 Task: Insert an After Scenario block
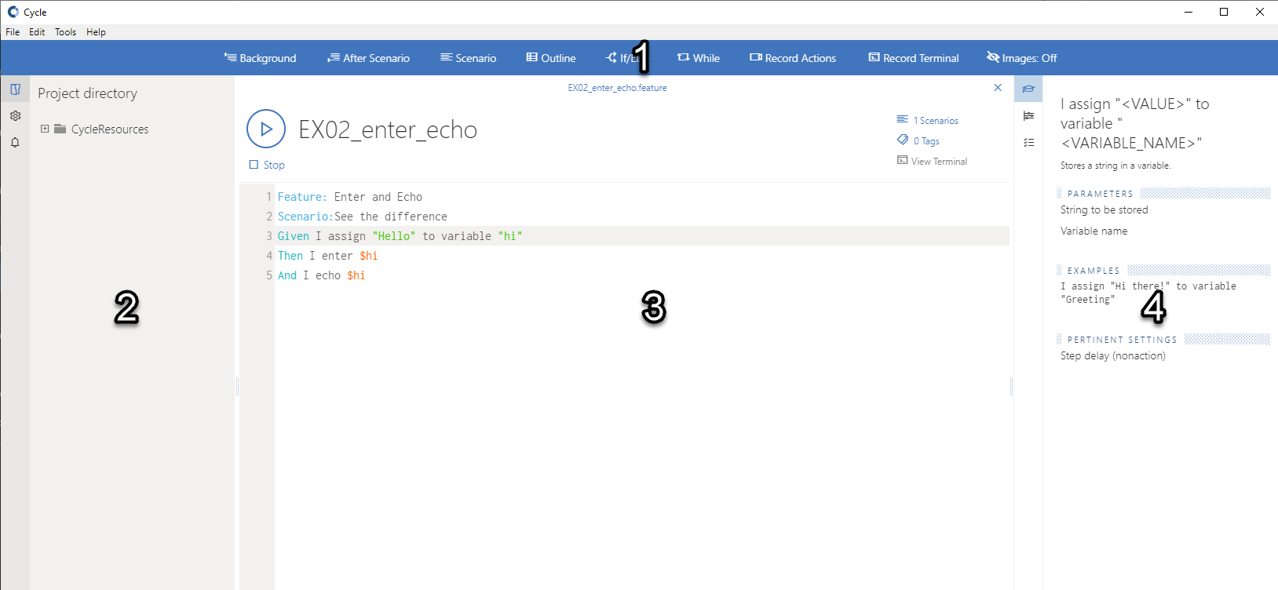point(368,58)
